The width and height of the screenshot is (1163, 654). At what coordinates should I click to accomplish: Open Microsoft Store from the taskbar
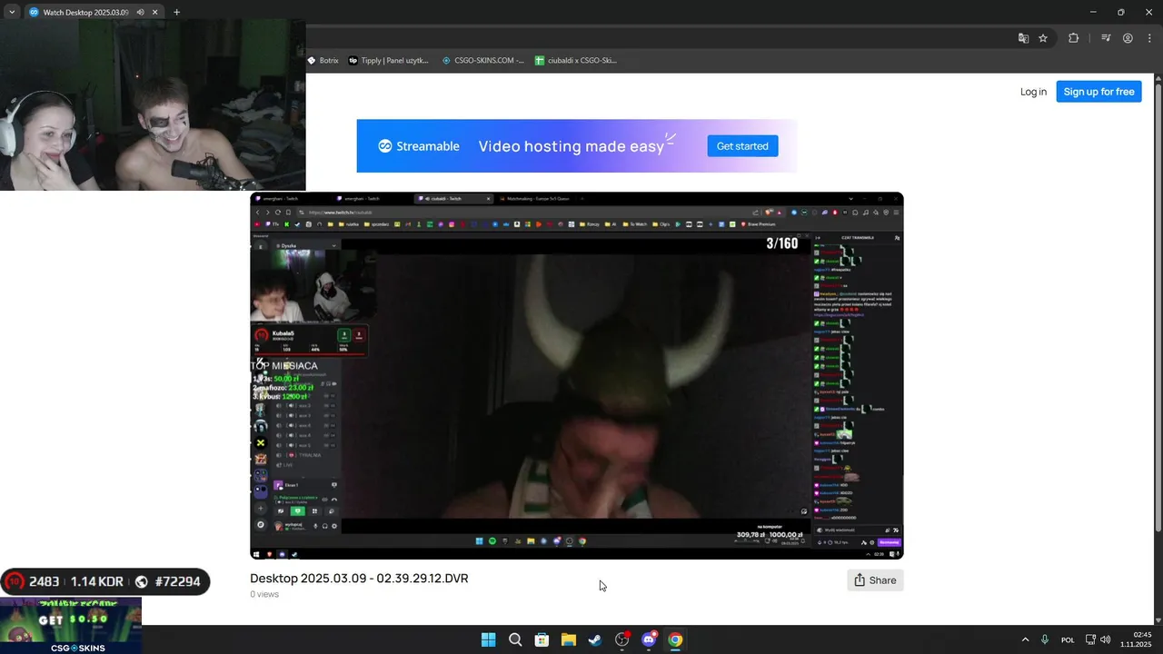click(x=542, y=639)
